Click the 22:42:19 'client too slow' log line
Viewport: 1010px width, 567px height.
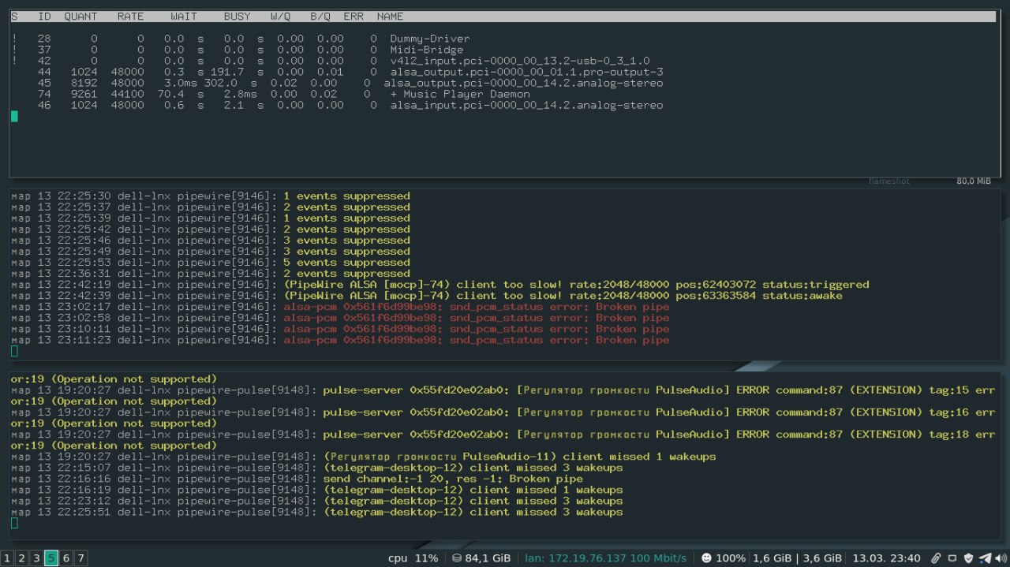(x=440, y=285)
